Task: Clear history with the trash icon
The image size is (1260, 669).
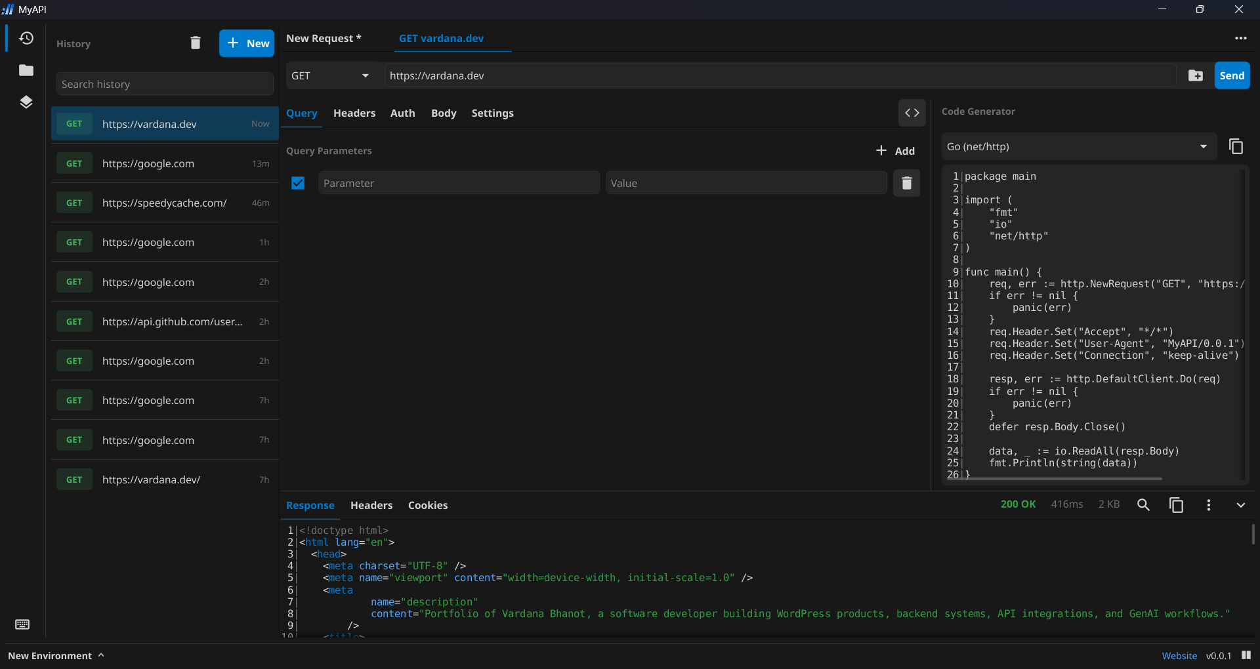Action: click(196, 43)
